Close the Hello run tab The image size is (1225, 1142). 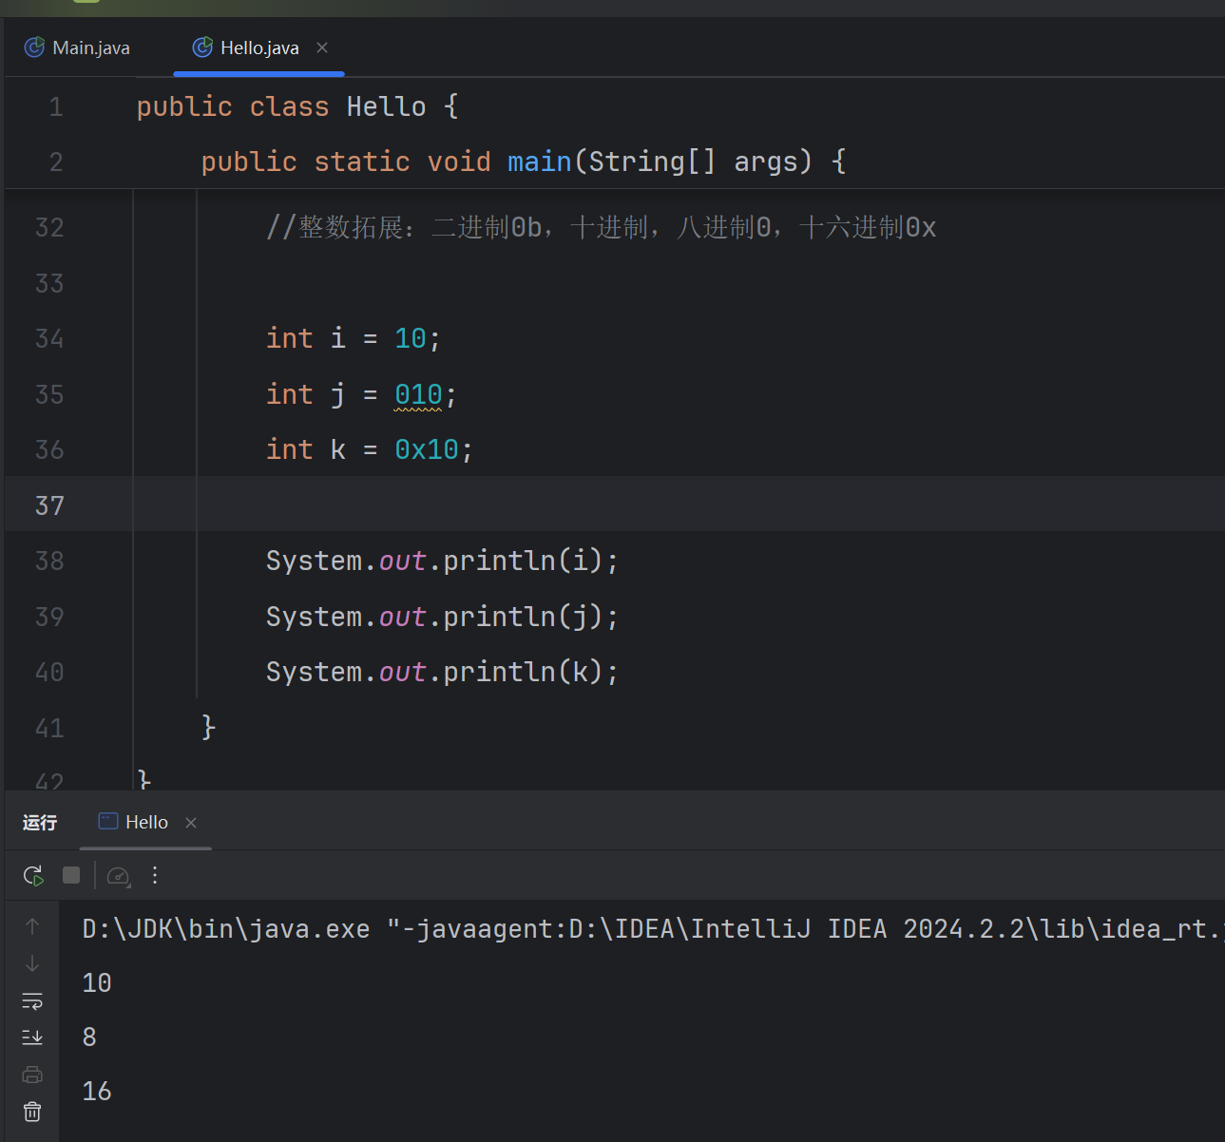click(x=191, y=823)
